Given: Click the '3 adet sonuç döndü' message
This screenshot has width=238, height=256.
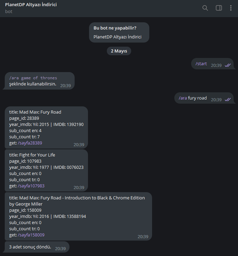Looking at the screenshot, I should pyautogui.click(x=37, y=247).
